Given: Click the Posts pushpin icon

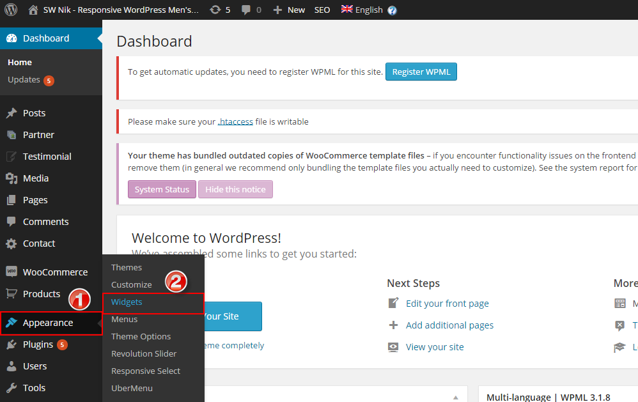Looking at the screenshot, I should [12, 113].
